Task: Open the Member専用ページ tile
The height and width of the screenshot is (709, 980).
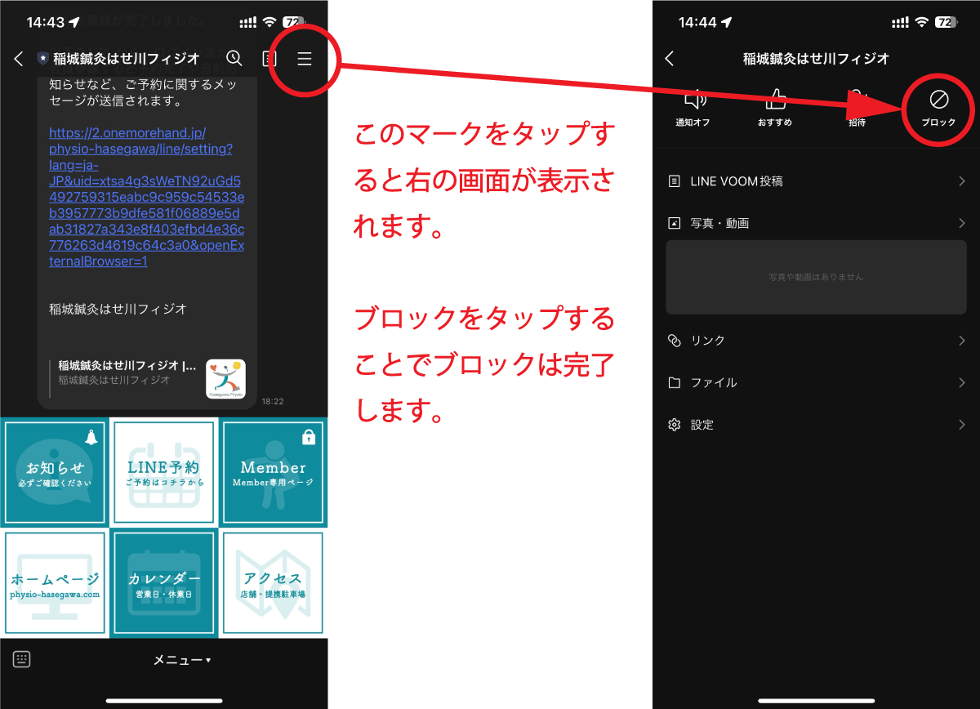Action: tap(273, 473)
